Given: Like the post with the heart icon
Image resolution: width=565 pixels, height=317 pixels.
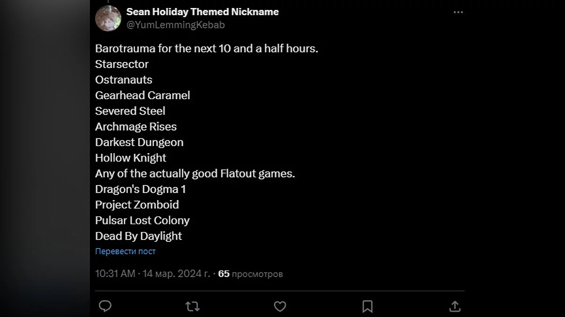Looking at the screenshot, I should pyautogui.click(x=280, y=307).
